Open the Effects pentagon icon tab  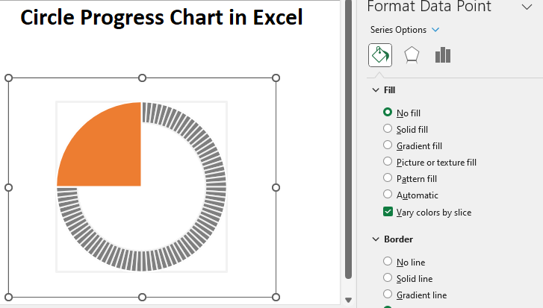coord(412,55)
